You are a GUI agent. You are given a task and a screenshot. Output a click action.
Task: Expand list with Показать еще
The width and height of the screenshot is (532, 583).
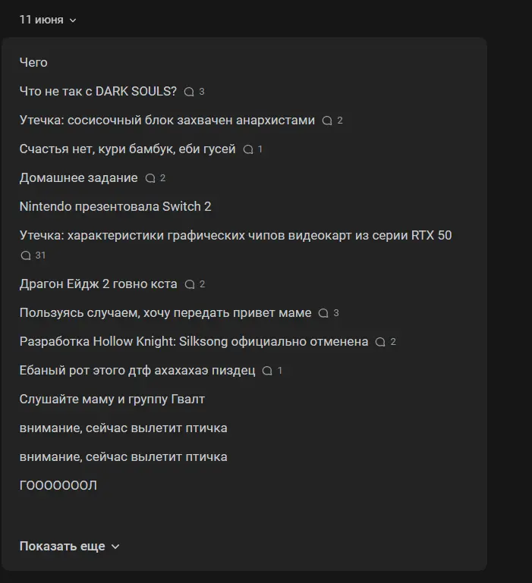pyautogui.click(x=69, y=546)
